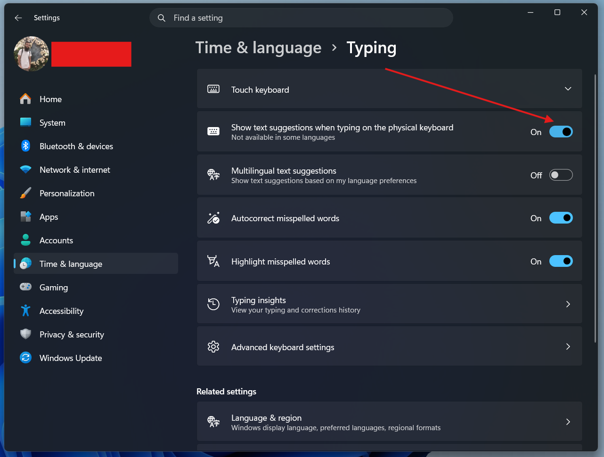The height and width of the screenshot is (457, 604).
Task: Click the Network wifi icon
Action: (25, 169)
